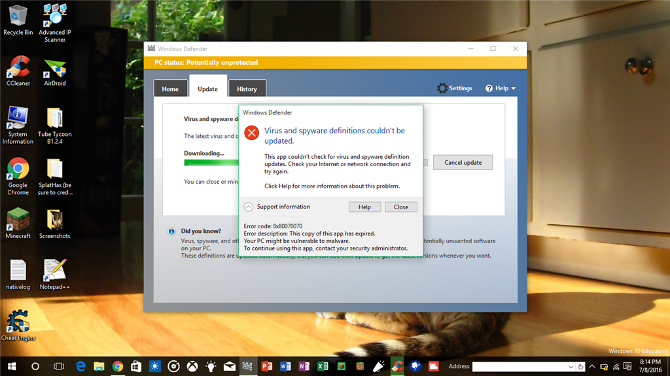Click PC status Potentially unprotected banner
Image resolution: width=670 pixels, height=376 pixels.
point(335,62)
